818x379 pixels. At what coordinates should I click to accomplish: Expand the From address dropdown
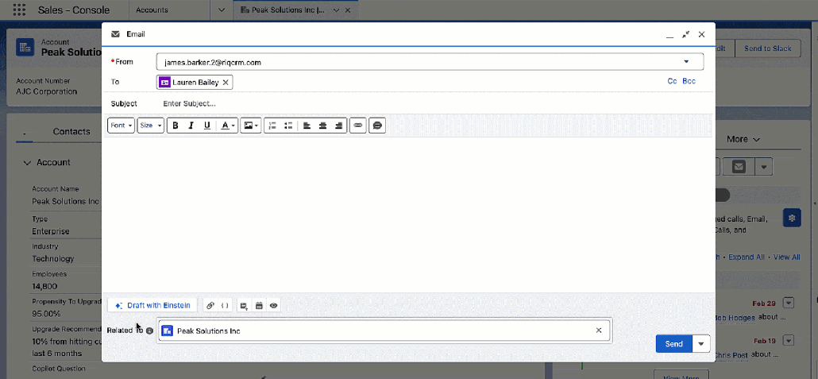(x=686, y=62)
